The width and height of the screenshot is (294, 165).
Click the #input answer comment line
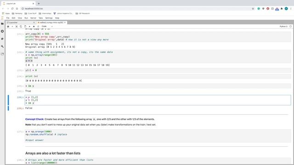pos(34,140)
